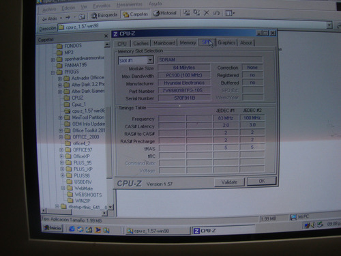The height and width of the screenshot is (256, 341).
Task: Click the Validate button
Action: 229,182
